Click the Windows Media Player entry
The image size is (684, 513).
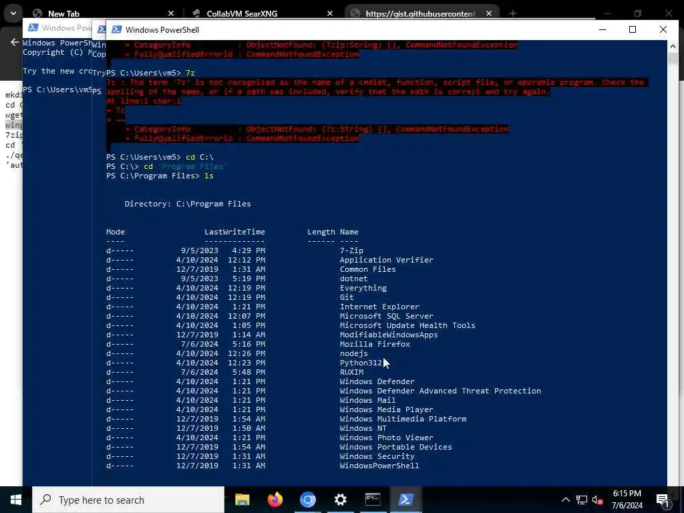[x=387, y=409]
